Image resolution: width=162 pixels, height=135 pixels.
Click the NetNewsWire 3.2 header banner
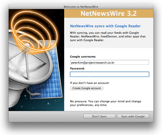(x=109, y=14)
